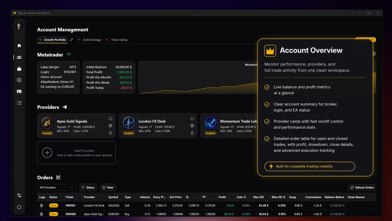Open the Home page from sidebar
Viewport: 392px width, 221px height.
tap(19, 46)
